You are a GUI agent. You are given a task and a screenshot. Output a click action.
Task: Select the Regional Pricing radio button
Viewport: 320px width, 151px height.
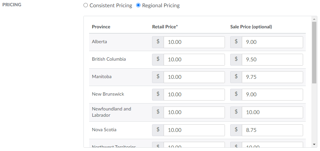[138, 6]
